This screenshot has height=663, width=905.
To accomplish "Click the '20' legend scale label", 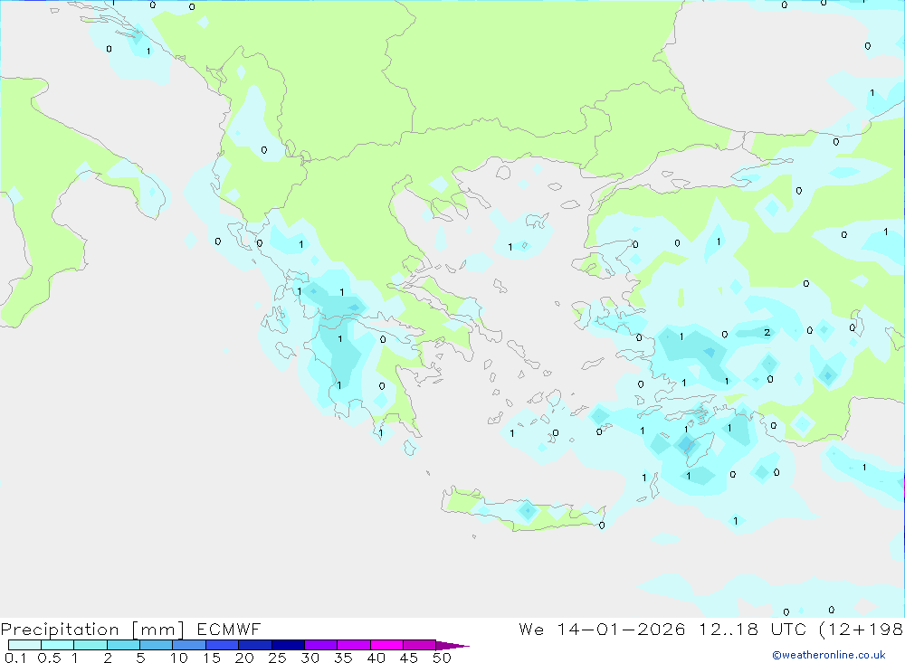I will pos(244,658).
